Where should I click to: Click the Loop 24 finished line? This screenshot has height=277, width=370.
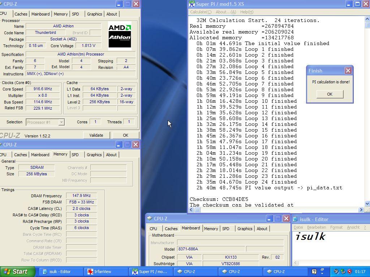click(x=246, y=182)
